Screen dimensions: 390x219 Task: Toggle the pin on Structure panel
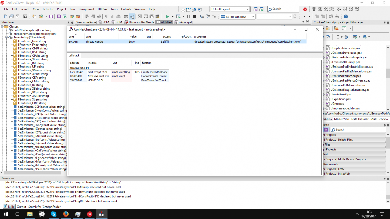pos(69,23)
